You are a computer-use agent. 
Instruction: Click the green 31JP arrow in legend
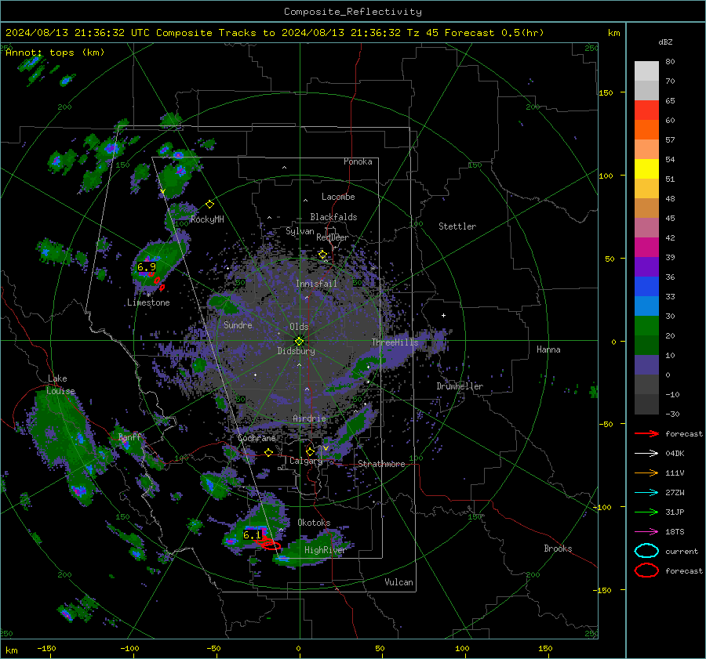point(646,512)
